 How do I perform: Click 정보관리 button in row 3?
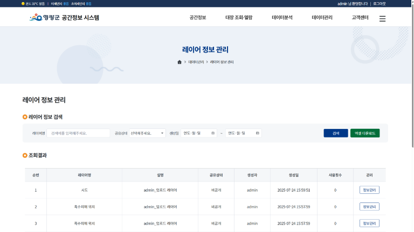point(369,223)
